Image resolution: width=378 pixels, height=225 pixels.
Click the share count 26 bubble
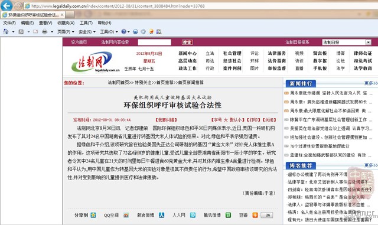tap(266, 215)
